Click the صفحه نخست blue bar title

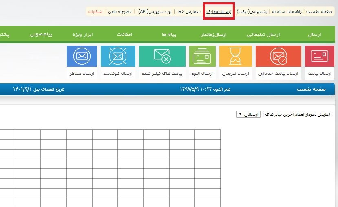(311, 89)
